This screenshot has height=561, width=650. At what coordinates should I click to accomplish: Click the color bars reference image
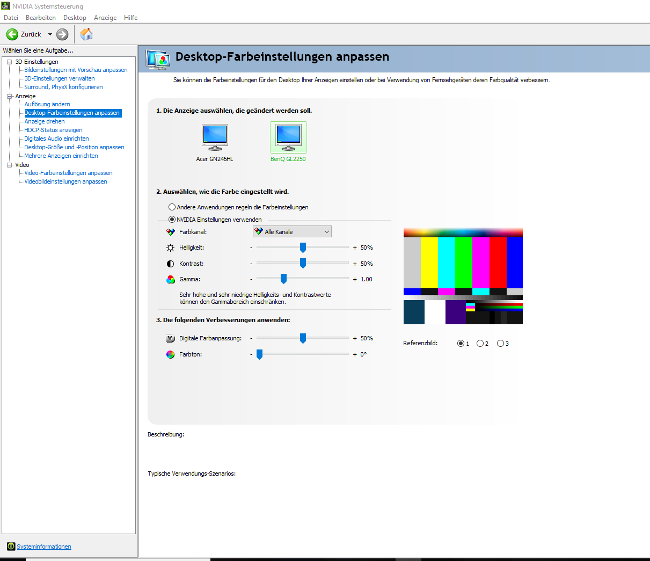[x=463, y=276]
